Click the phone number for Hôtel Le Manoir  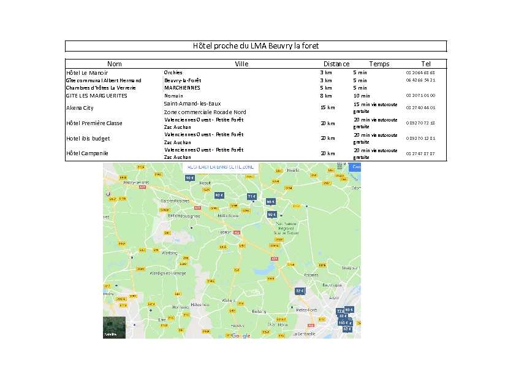pyautogui.click(x=420, y=72)
